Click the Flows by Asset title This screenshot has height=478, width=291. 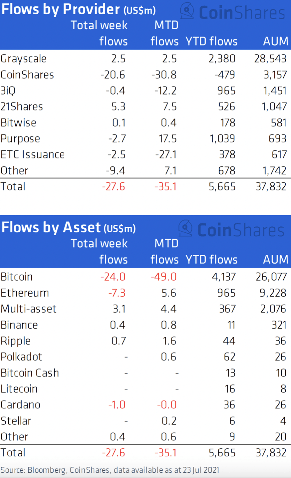pos(51,227)
